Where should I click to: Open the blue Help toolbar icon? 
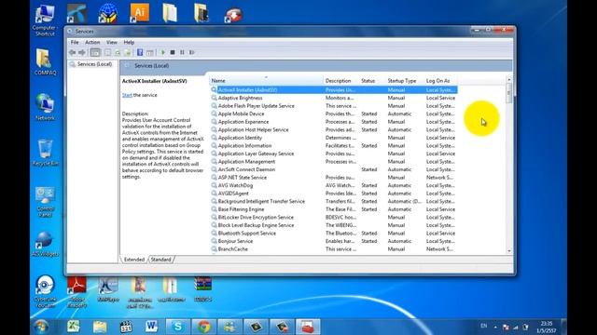[140, 52]
